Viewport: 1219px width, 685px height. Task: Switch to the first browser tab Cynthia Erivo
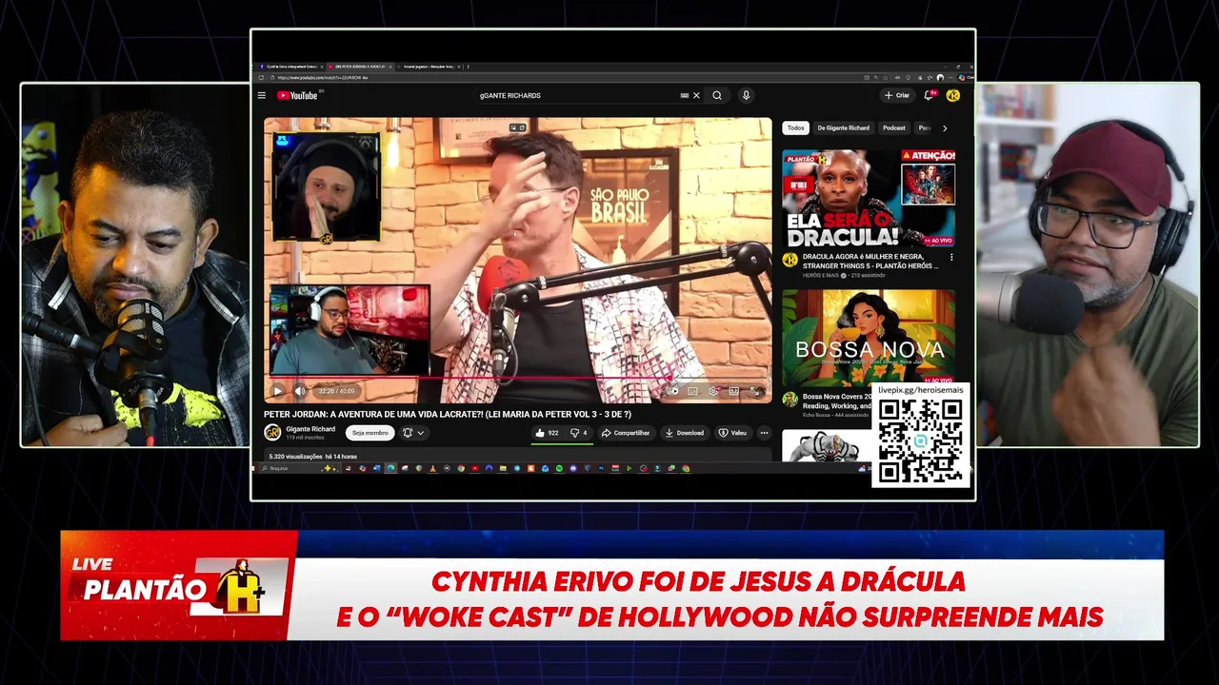[290, 67]
